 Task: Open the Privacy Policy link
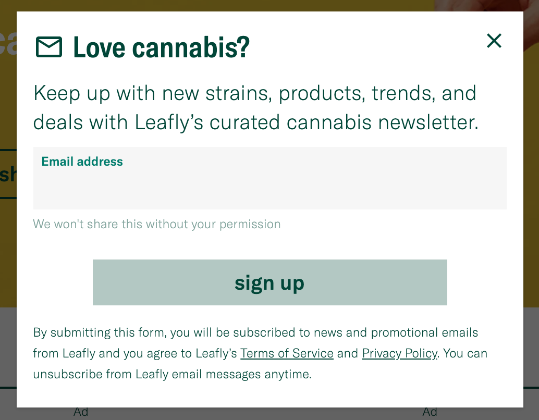pos(399,353)
